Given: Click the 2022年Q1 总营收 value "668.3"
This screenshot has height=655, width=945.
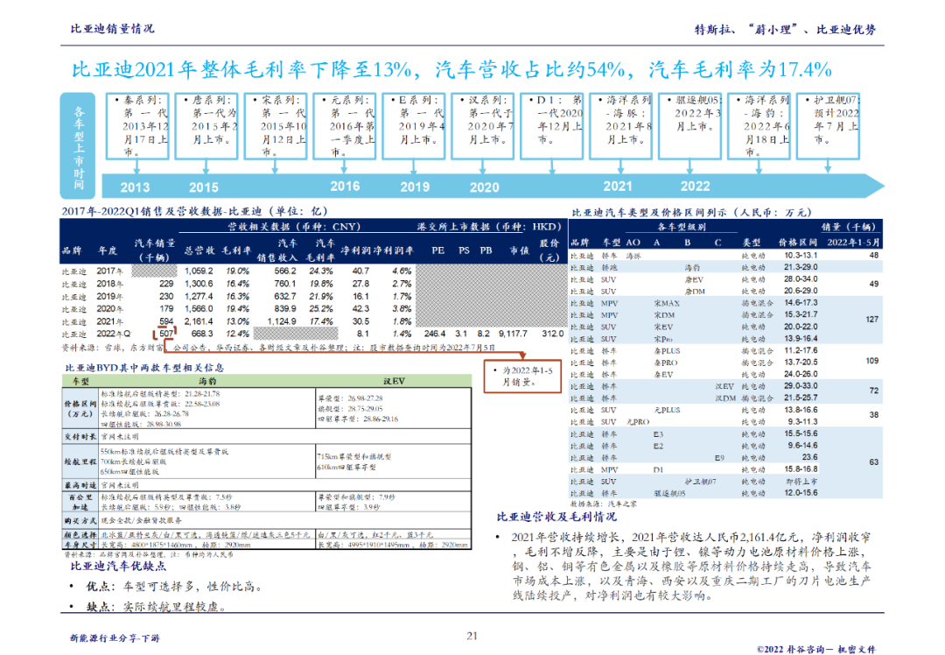Looking at the screenshot, I should pyautogui.click(x=202, y=334).
